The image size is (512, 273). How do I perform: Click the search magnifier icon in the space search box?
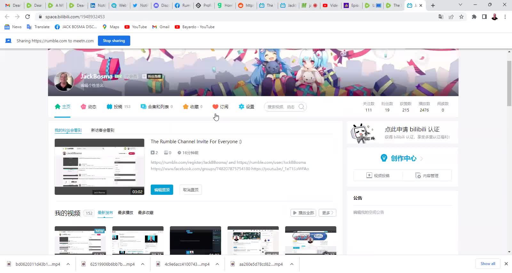(x=301, y=107)
